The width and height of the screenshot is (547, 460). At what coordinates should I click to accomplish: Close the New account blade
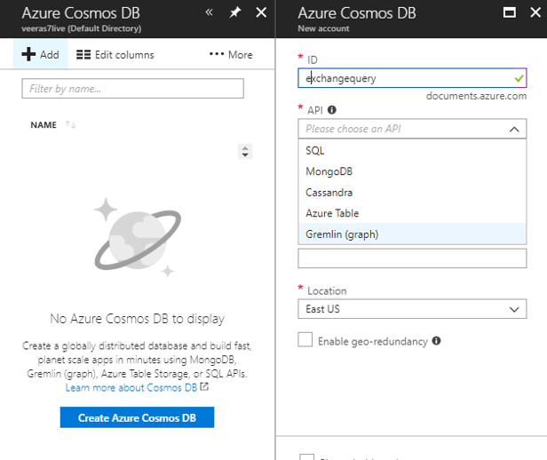tap(535, 12)
